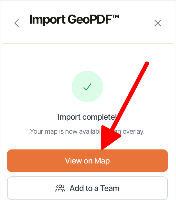Click the horizontal divider below the header
The width and height of the screenshot is (176, 200).
click(x=88, y=44)
